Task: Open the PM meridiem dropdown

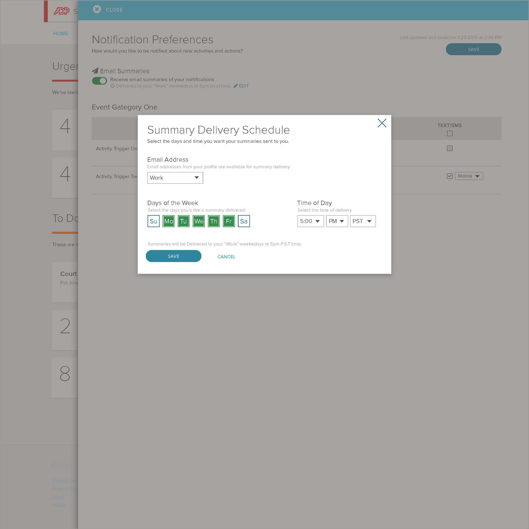Action: coord(337,221)
